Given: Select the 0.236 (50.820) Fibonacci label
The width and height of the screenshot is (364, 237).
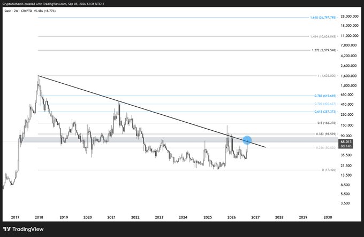Looking at the screenshot, I should coord(326,148).
